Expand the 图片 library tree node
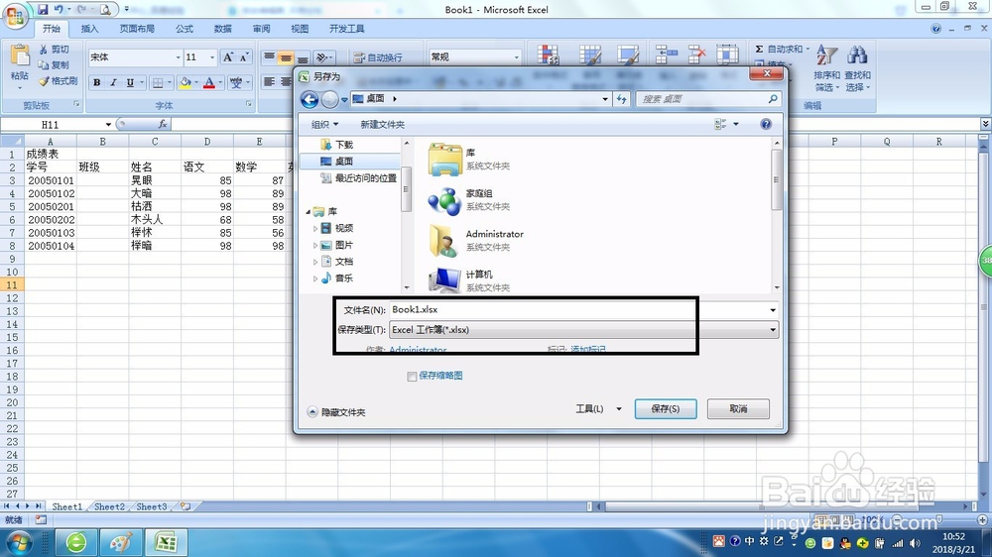Image resolution: width=992 pixels, height=557 pixels. (x=315, y=246)
